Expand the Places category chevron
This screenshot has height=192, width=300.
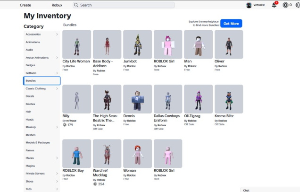coord(57,158)
